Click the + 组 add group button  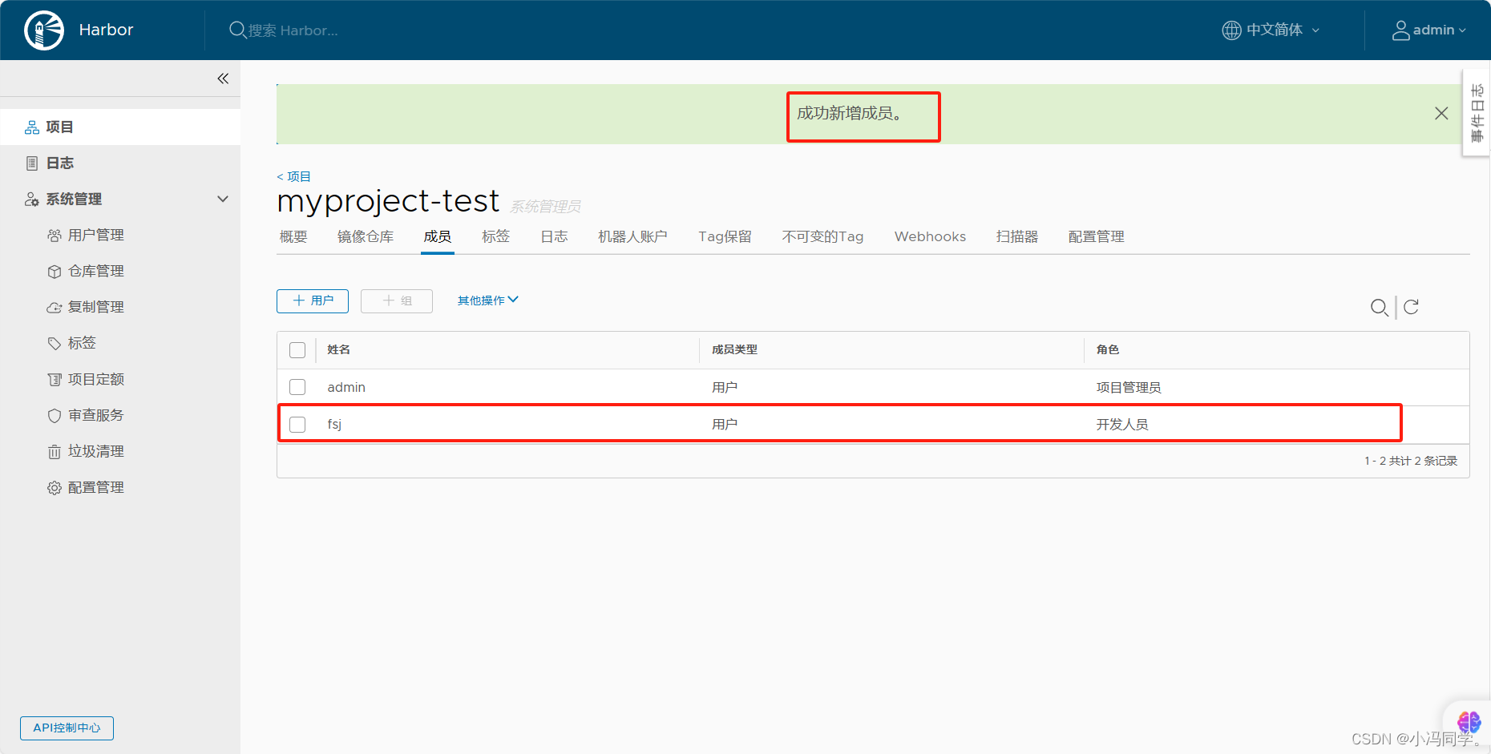click(x=397, y=301)
